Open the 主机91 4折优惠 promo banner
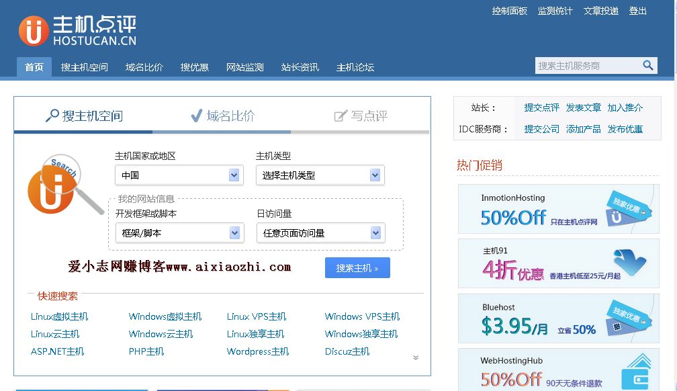Image resolution: width=677 pixels, height=391 pixels. tap(558, 263)
